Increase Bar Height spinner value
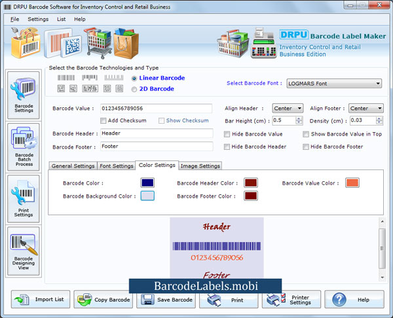The height and width of the screenshot is (318, 393). click(x=299, y=118)
